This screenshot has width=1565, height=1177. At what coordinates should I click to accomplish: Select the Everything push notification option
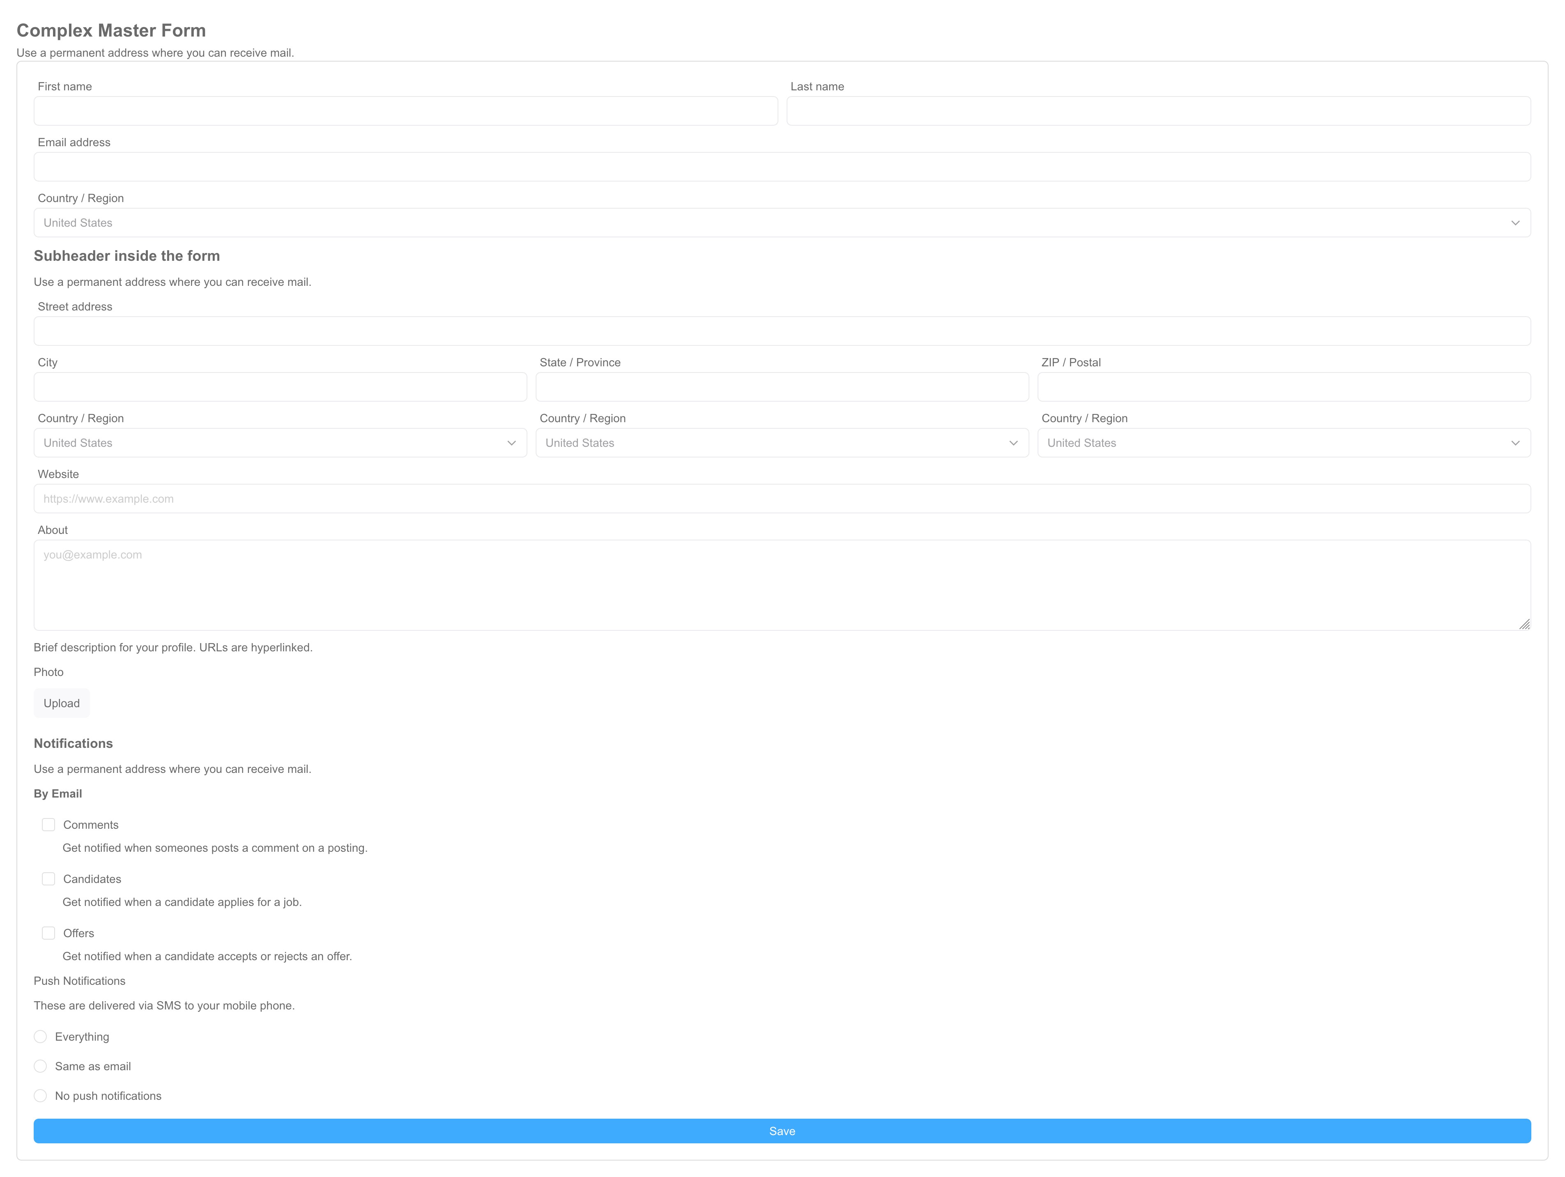click(40, 1036)
